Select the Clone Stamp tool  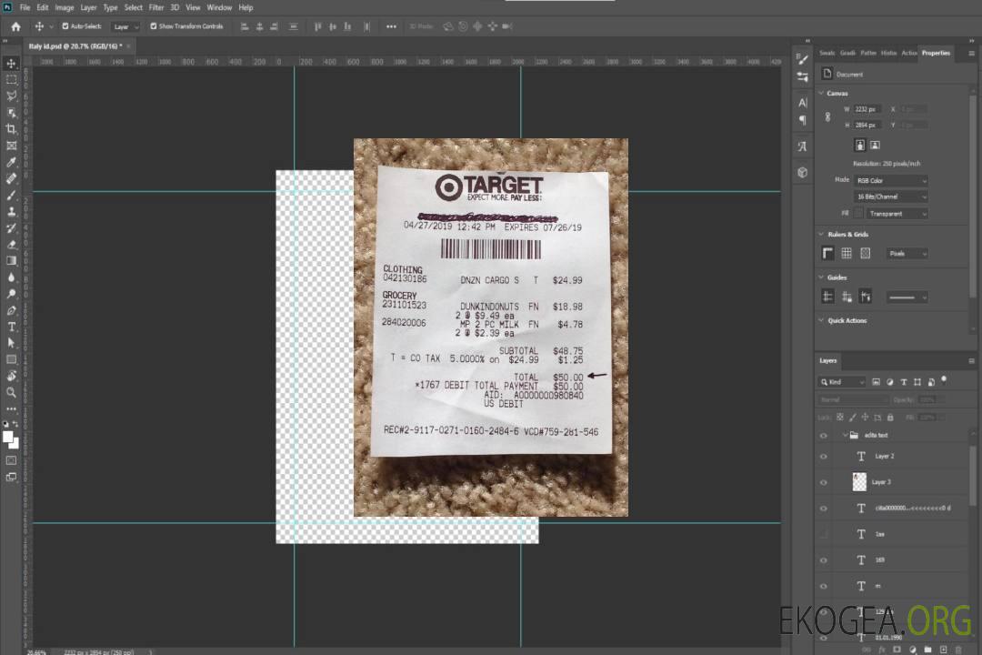(x=11, y=212)
